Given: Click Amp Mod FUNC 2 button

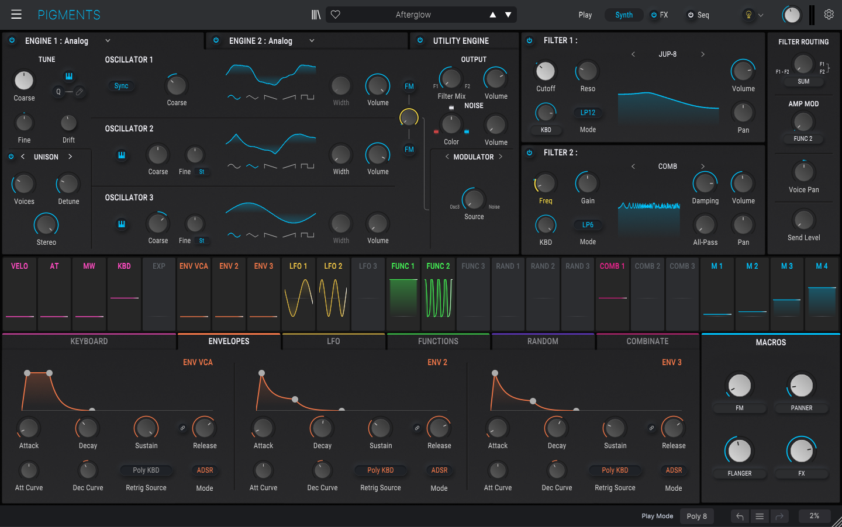Looking at the screenshot, I should 803,139.
